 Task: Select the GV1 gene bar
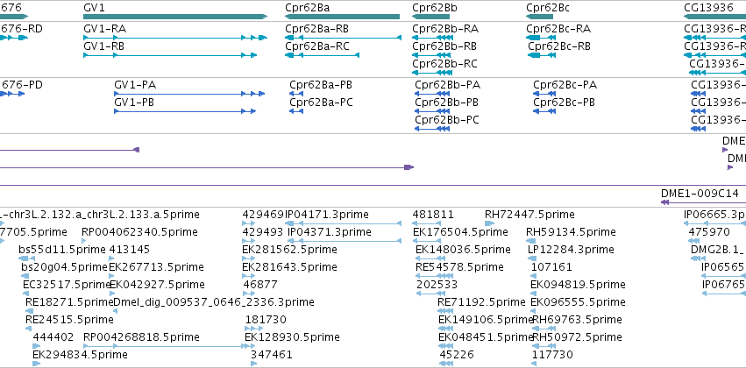175,17
